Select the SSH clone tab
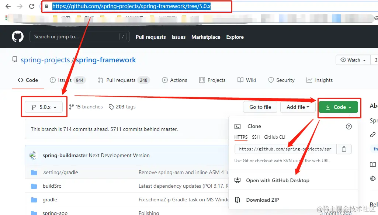This screenshot has width=378, height=215. pyautogui.click(x=256, y=137)
